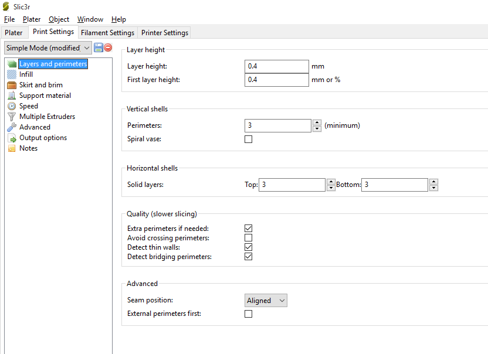This screenshot has width=488, height=354.
Task: Select Output options in the sidebar
Action: coord(43,138)
